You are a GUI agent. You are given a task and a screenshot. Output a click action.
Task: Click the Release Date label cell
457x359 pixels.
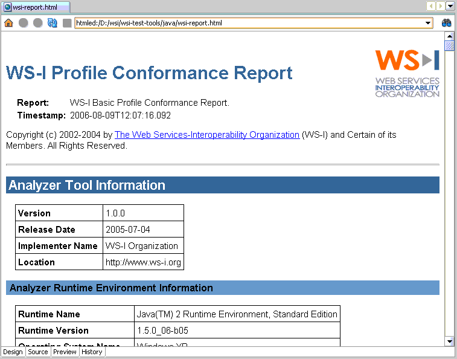point(59,230)
